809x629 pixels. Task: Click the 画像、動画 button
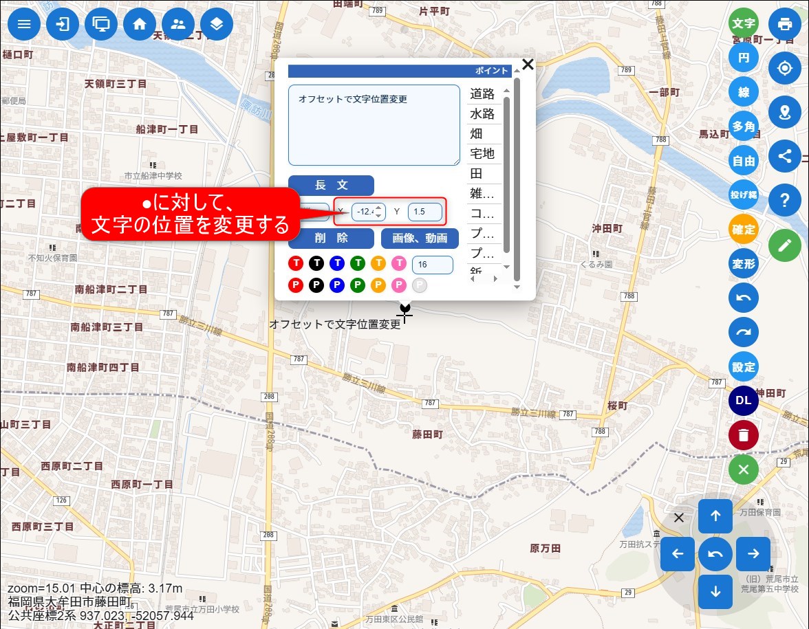point(420,239)
